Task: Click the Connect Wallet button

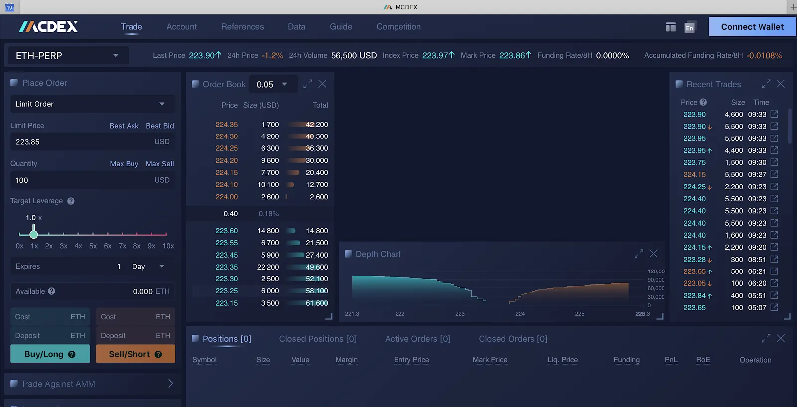Action: coord(752,27)
